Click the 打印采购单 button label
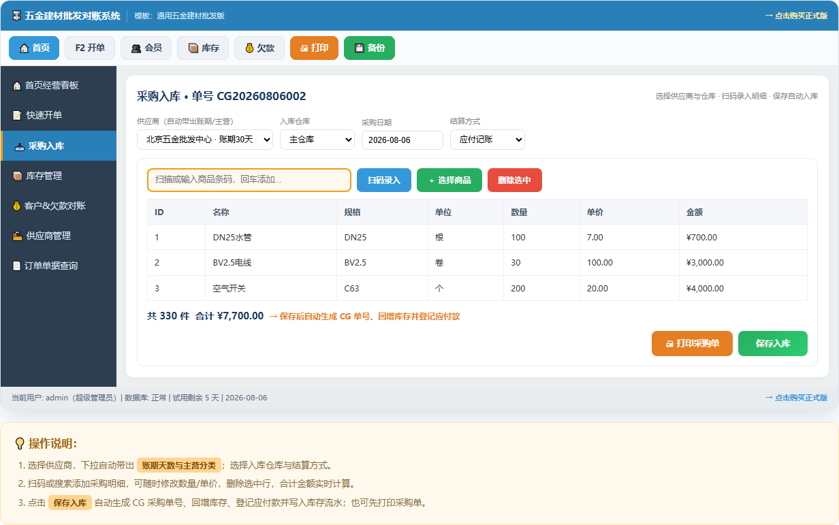This screenshot has width=839, height=525. click(697, 344)
